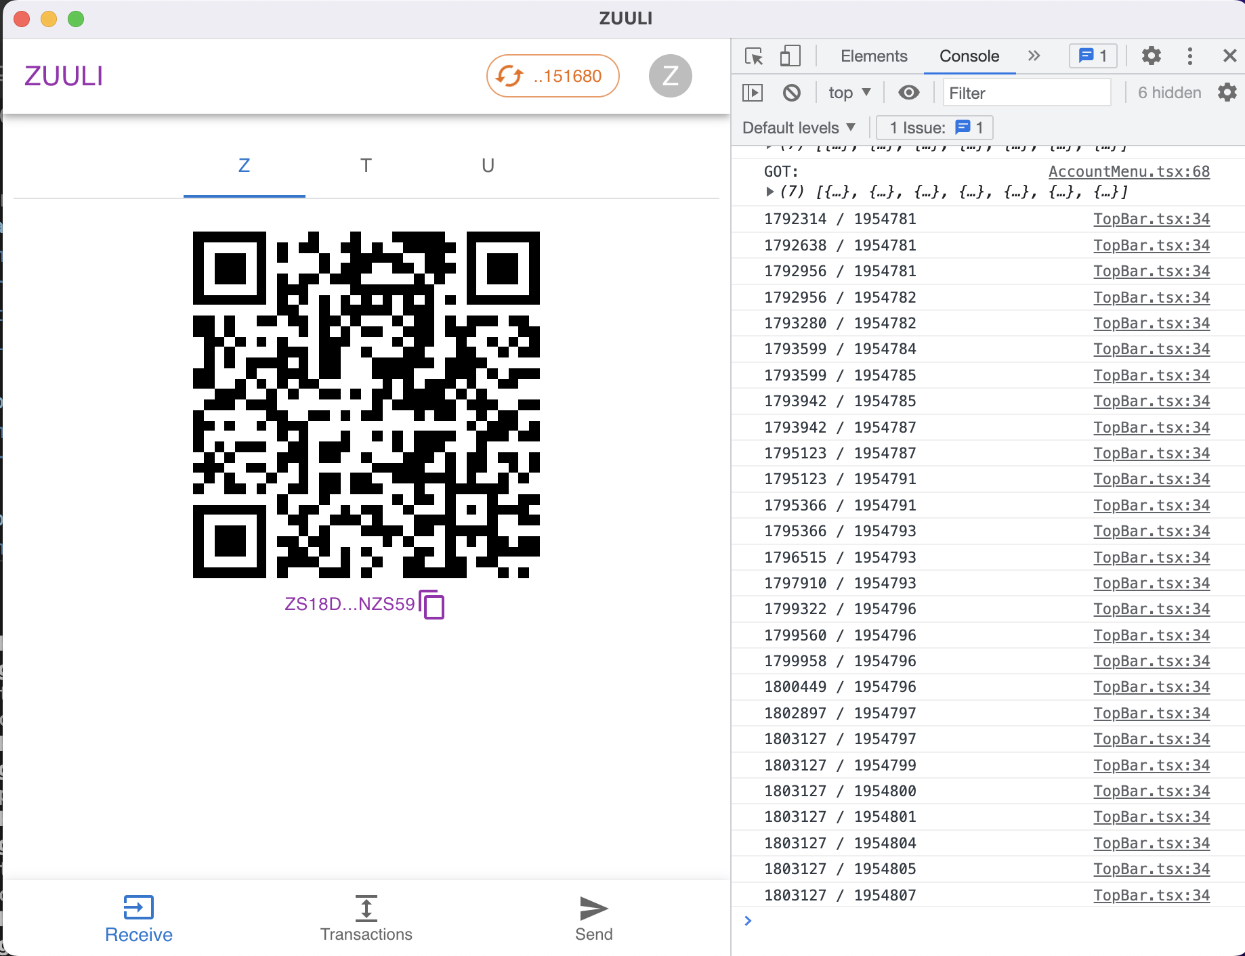Click the Send paper plane icon

tap(594, 908)
